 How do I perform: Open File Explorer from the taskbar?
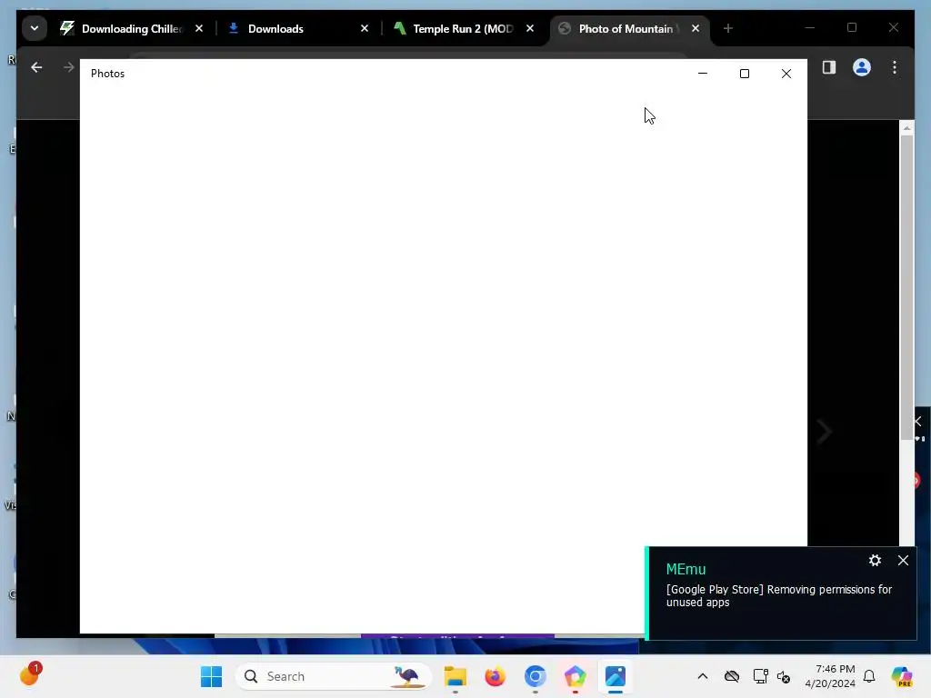tap(455, 676)
